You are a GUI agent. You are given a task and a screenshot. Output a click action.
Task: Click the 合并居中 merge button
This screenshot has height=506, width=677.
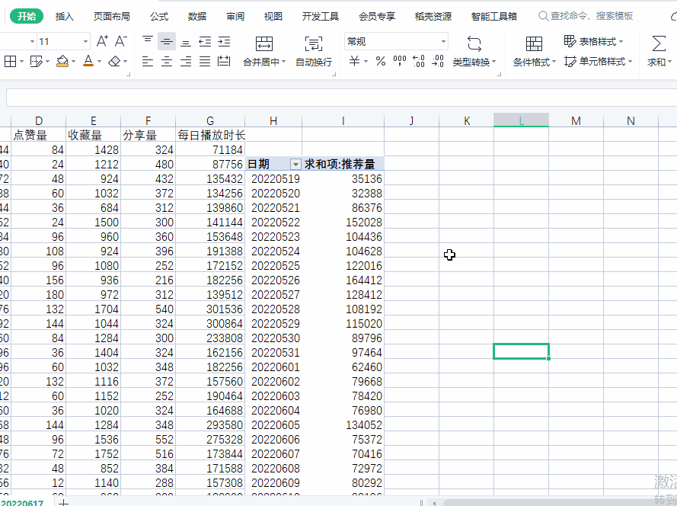click(x=263, y=50)
